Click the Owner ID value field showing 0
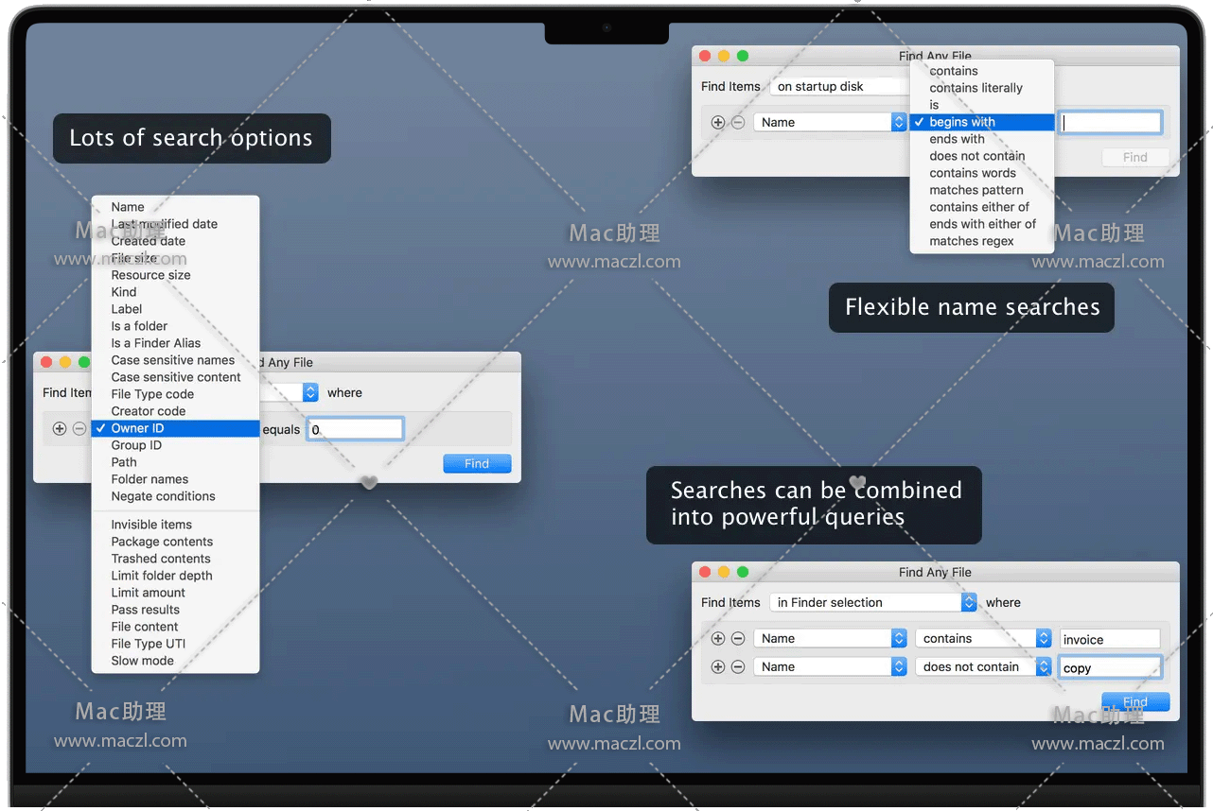 [x=355, y=429]
